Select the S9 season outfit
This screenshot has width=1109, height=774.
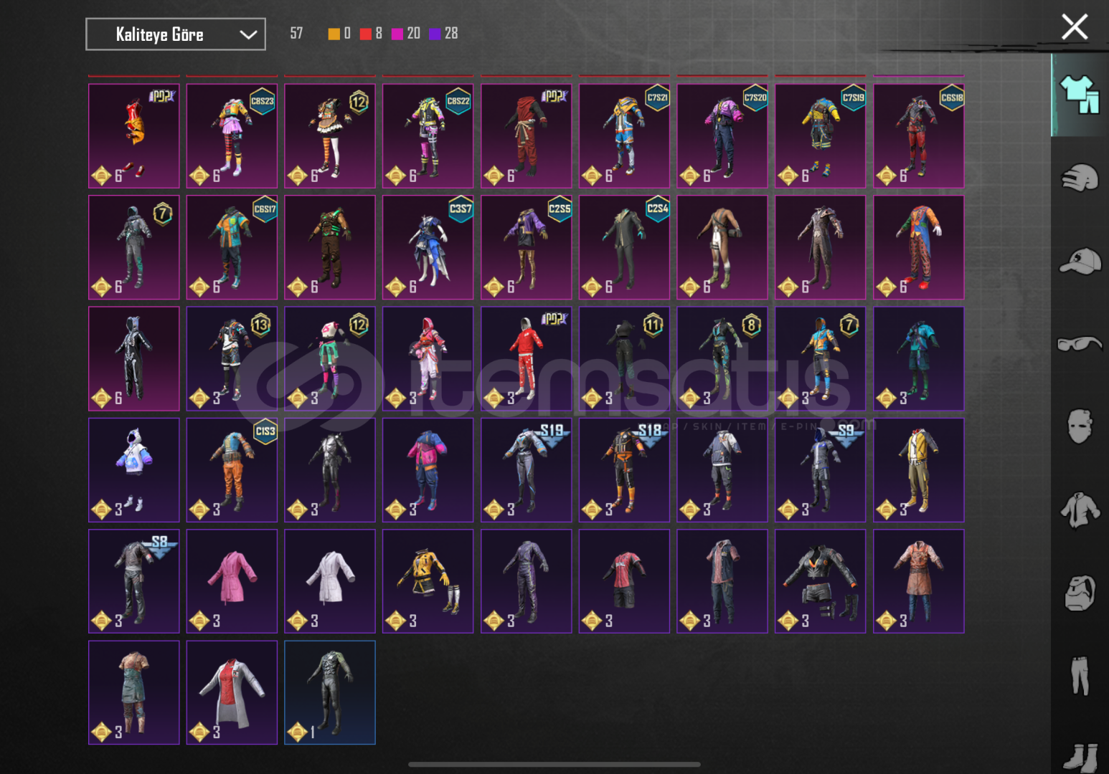tap(821, 470)
